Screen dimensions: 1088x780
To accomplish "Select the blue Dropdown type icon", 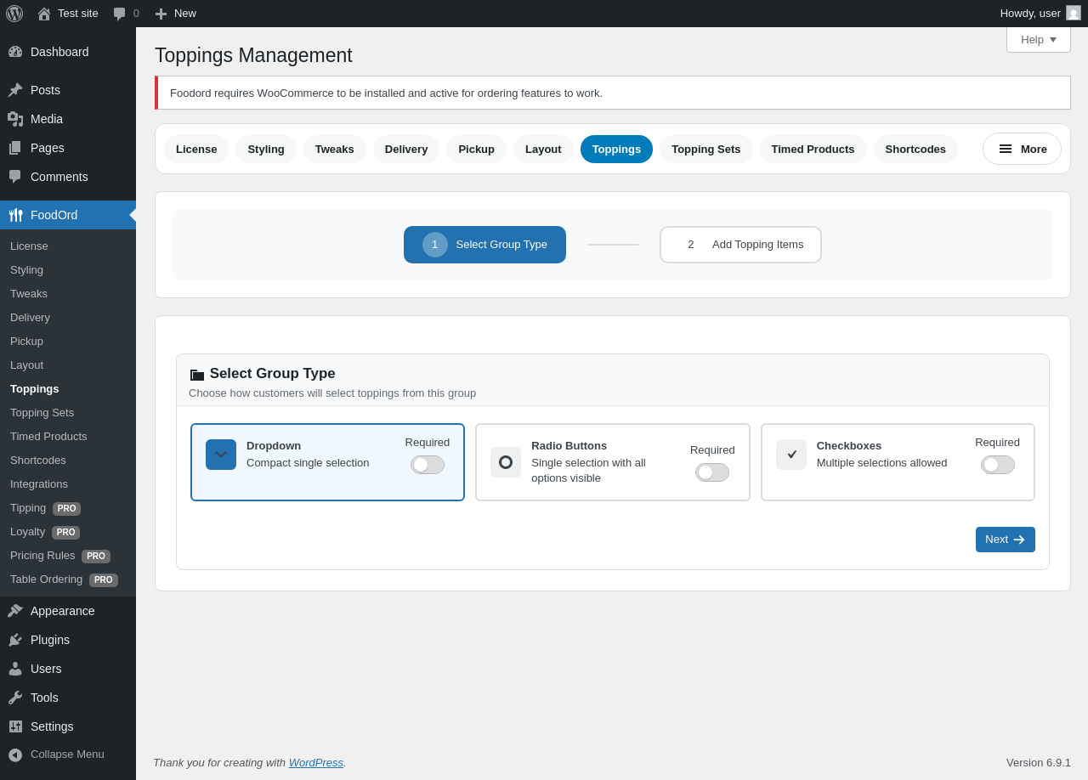I will click(221, 455).
